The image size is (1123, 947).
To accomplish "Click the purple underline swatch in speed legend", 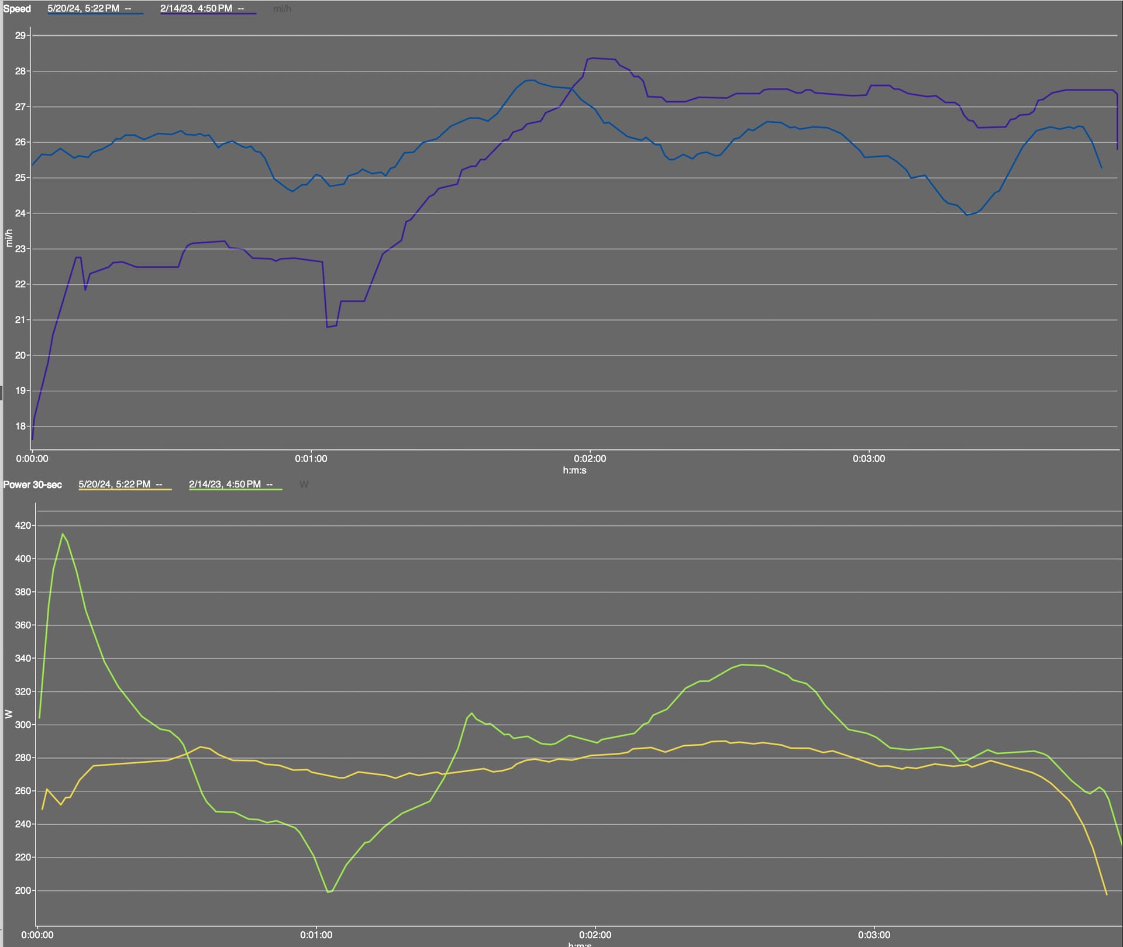I will pyautogui.click(x=208, y=14).
